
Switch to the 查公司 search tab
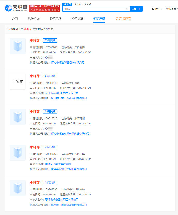(67, 4)
